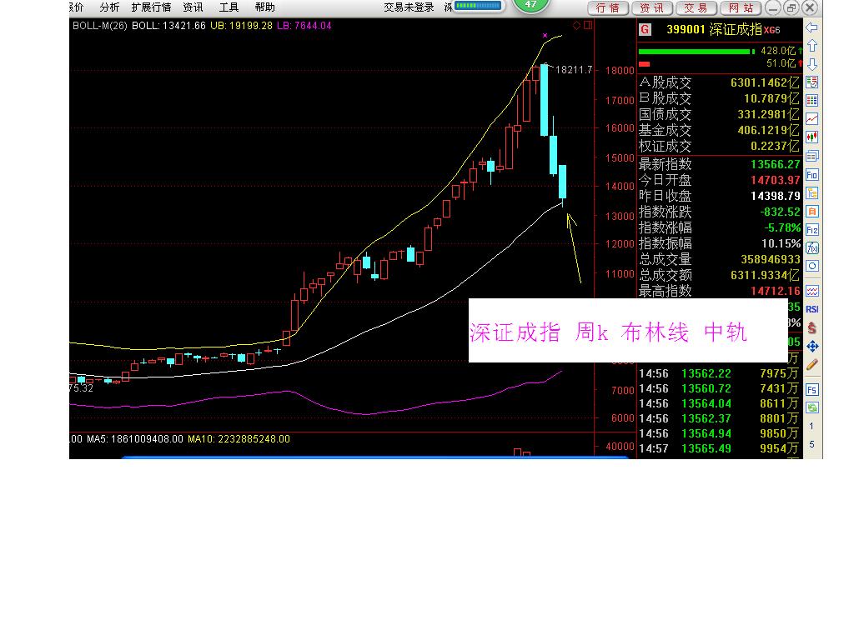Click the green circle showing 47

point(531,5)
